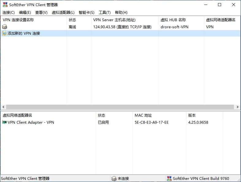Open the 虚拟适配器(L) menu

click(x=63, y=13)
